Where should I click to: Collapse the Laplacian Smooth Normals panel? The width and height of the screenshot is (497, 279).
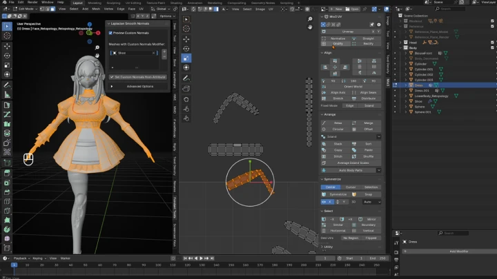(x=109, y=23)
